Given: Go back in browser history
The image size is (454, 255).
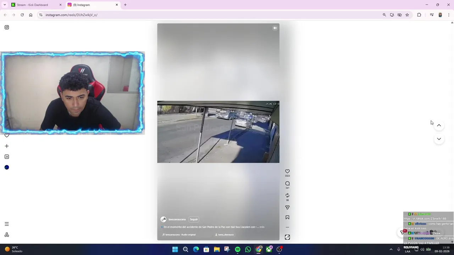Looking at the screenshot, I should (x=5, y=15).
